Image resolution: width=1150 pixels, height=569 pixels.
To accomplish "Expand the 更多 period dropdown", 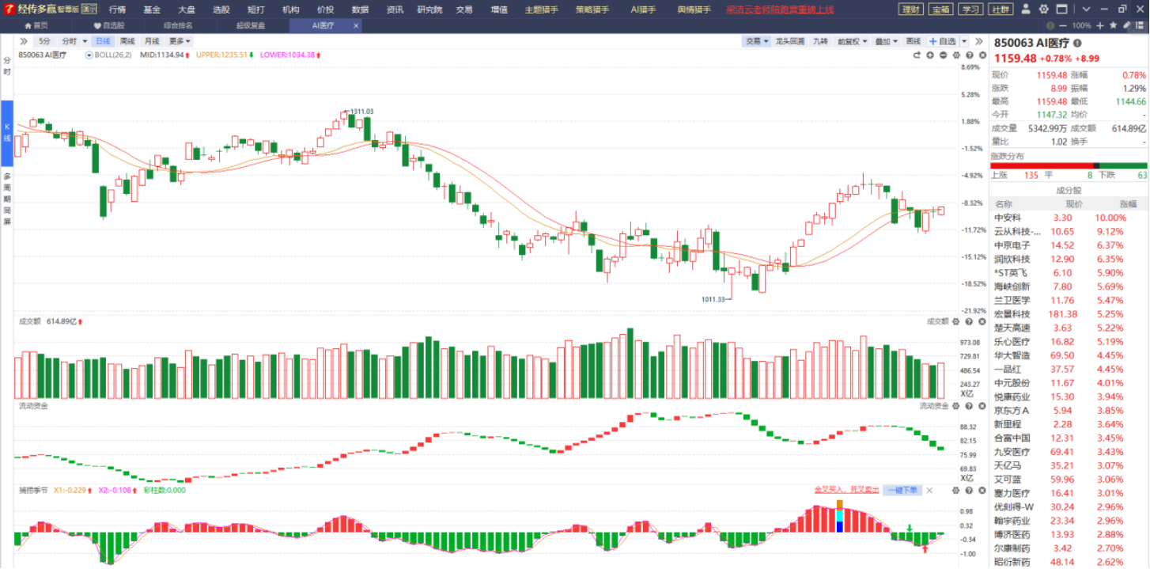I will 180,41.
